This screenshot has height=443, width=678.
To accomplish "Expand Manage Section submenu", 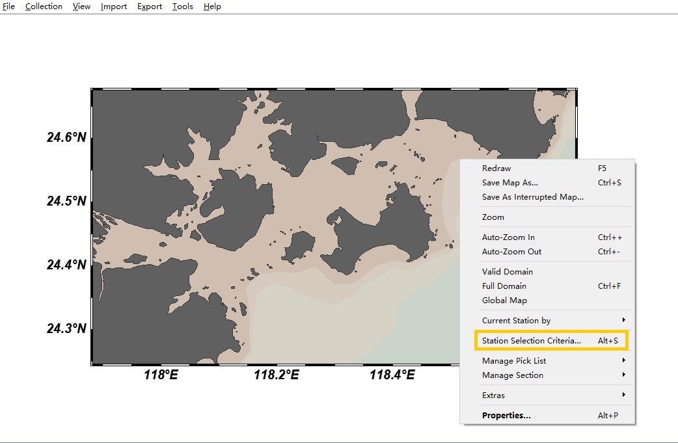I will [x=548, y=375].
